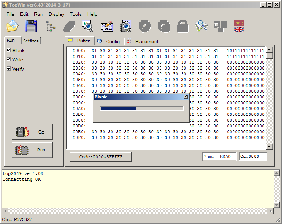Click the grayed padlock icon
Screen dimensions: 282x224
183,26
